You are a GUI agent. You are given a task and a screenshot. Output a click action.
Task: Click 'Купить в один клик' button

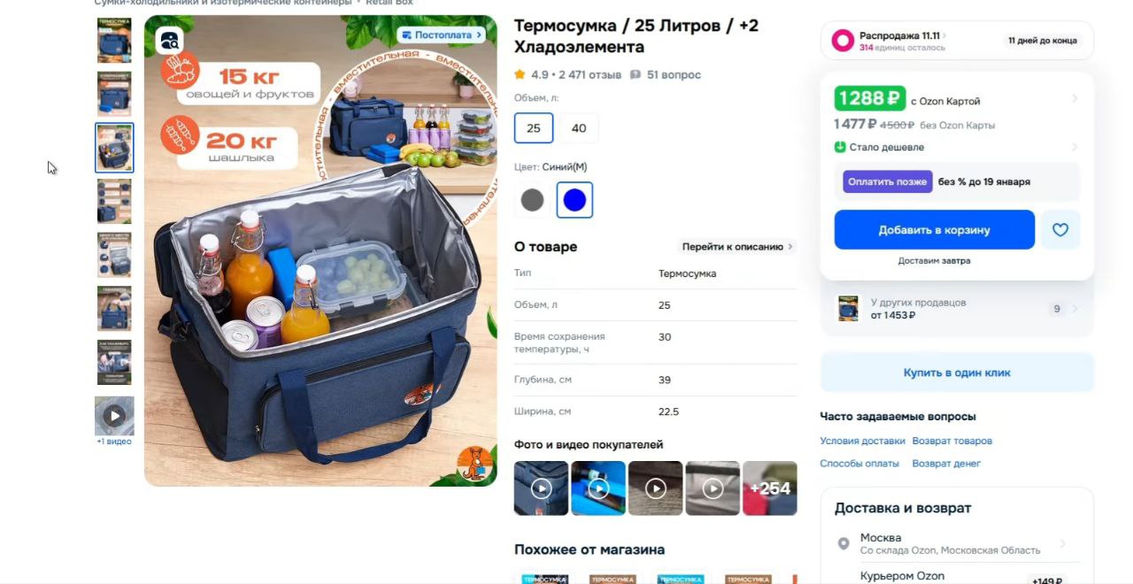click(x=957, y=373)
